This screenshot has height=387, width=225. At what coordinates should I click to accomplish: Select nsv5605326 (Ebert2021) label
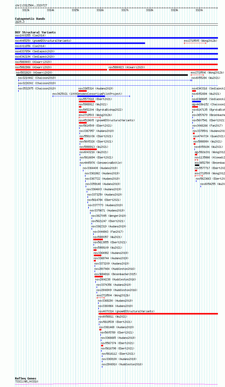point(96,141)
